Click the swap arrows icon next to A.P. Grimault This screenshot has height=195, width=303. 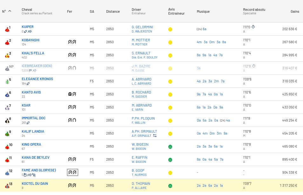click(155, 136)
